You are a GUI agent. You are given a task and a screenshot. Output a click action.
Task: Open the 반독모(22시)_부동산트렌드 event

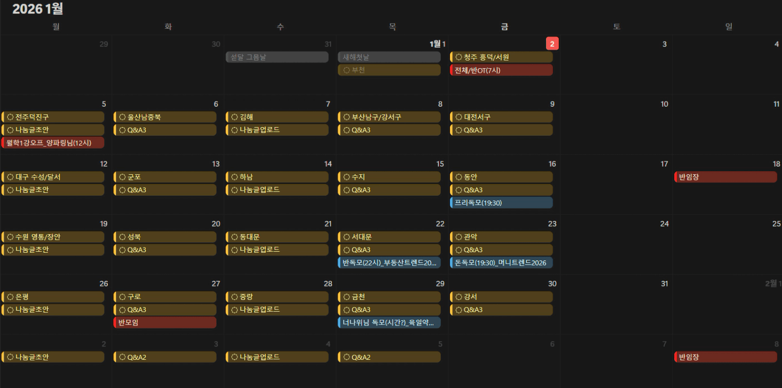pyautogui.click(x=389, y=263)
